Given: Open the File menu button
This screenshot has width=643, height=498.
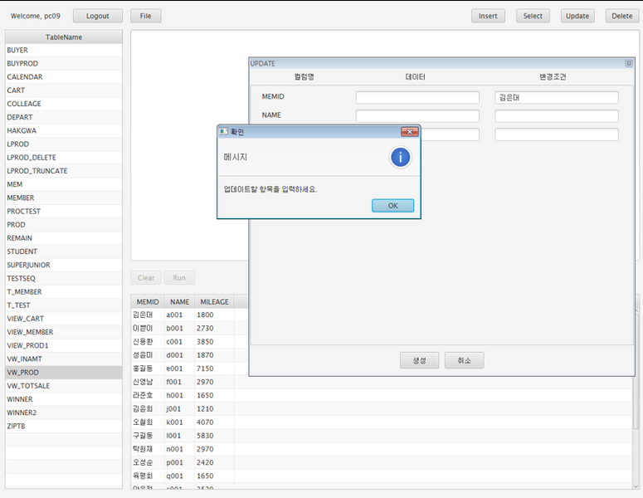Looking at the screenshot, I should pyautogui.click(x=145, y=16).
